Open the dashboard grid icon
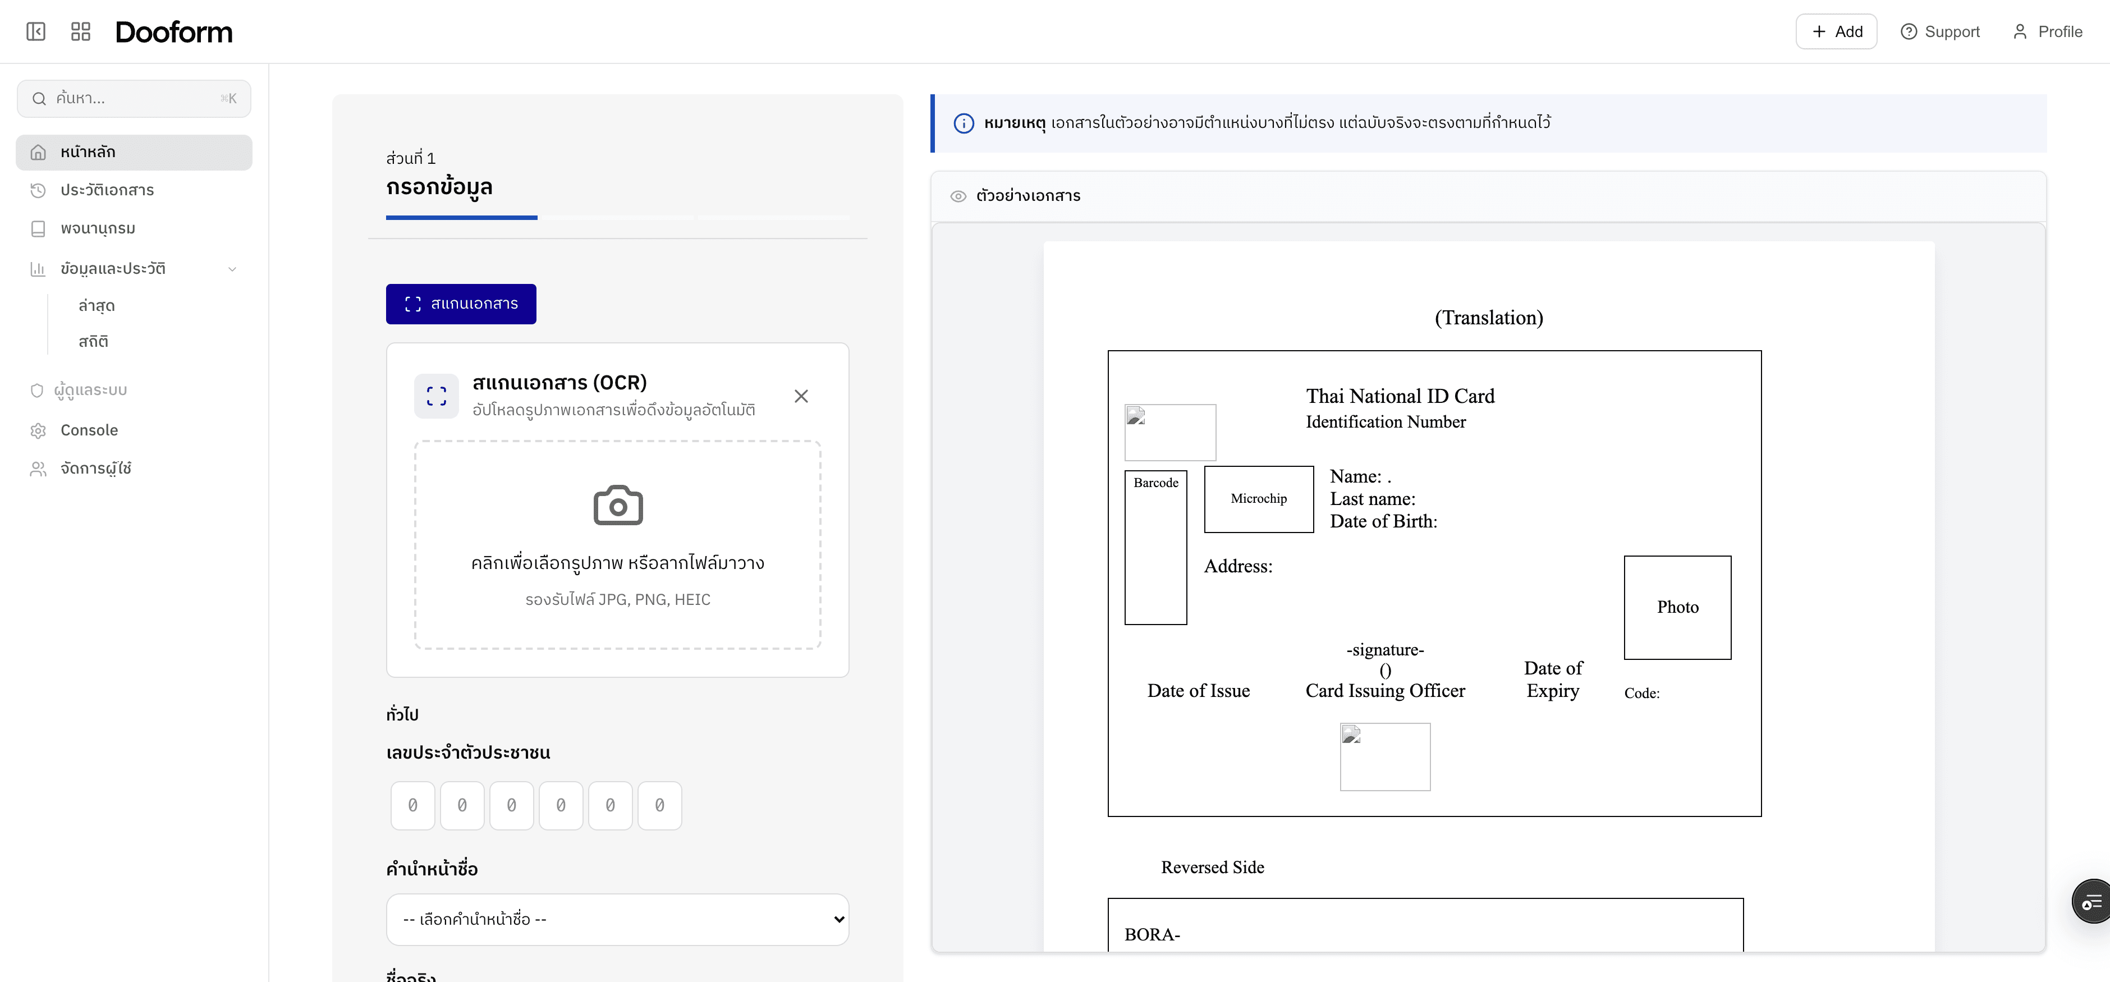 pyautogui.click(x=80, y=31)
